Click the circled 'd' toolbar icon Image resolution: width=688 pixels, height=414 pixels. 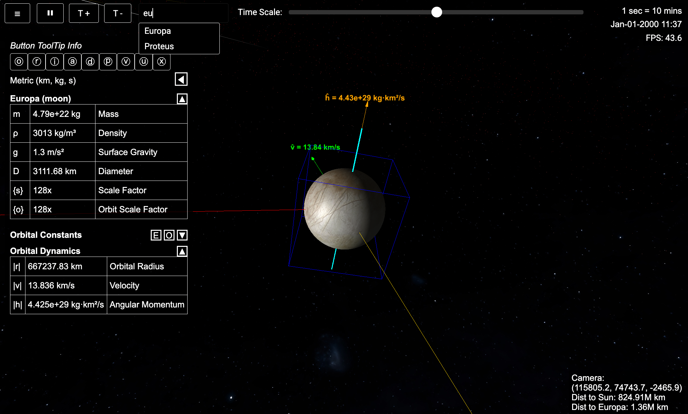90,62
